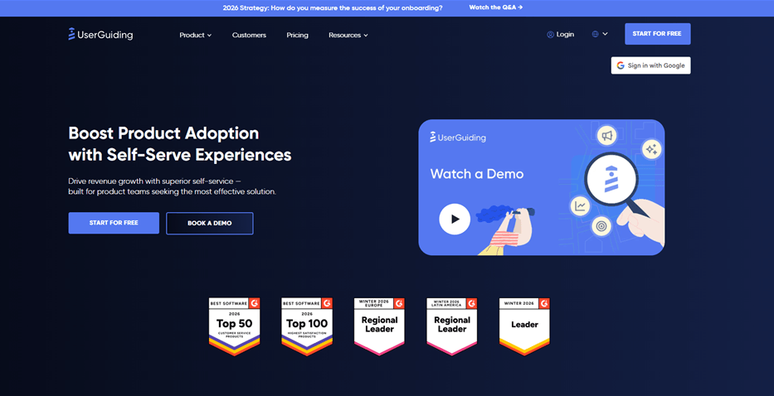Click the target icon in demo card
This screenshot has width=774, height=396.
click(x=601, y=226)
